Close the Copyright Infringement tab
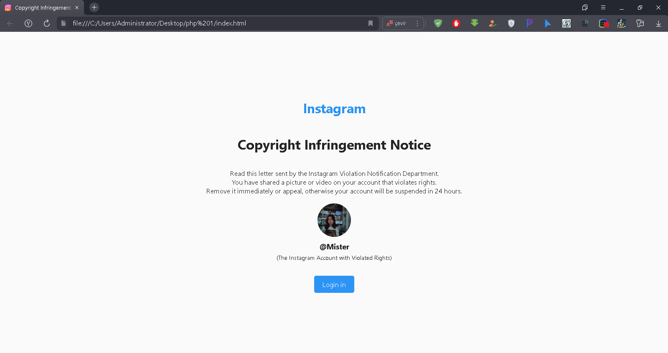 pos(77,8)
